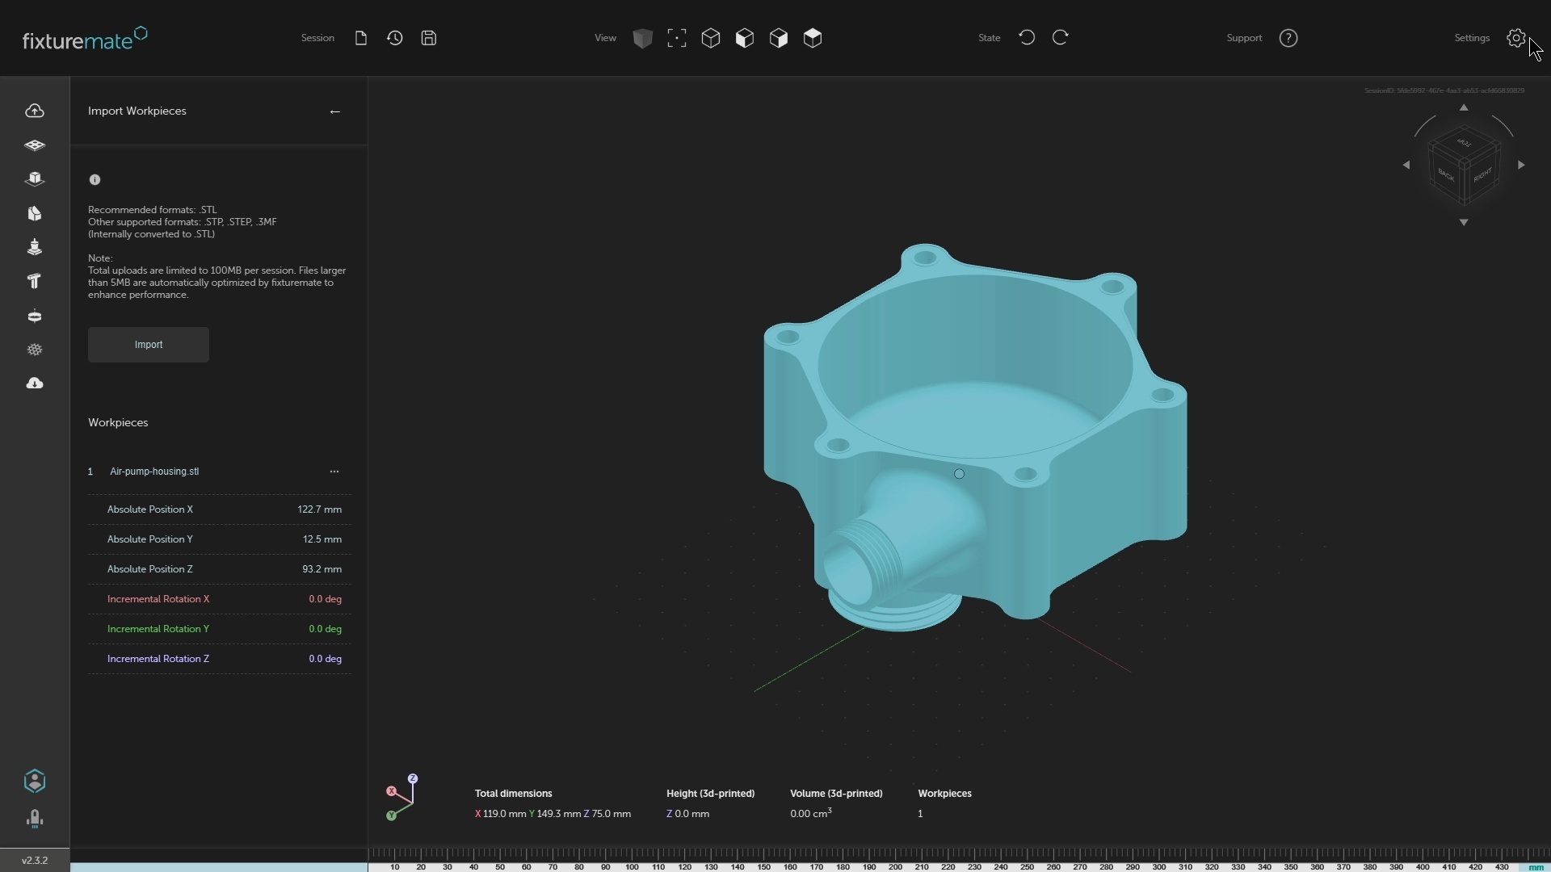Collapse the Import Workpieces panel
The image size is (1551, 872).
(x=335, y=111)
